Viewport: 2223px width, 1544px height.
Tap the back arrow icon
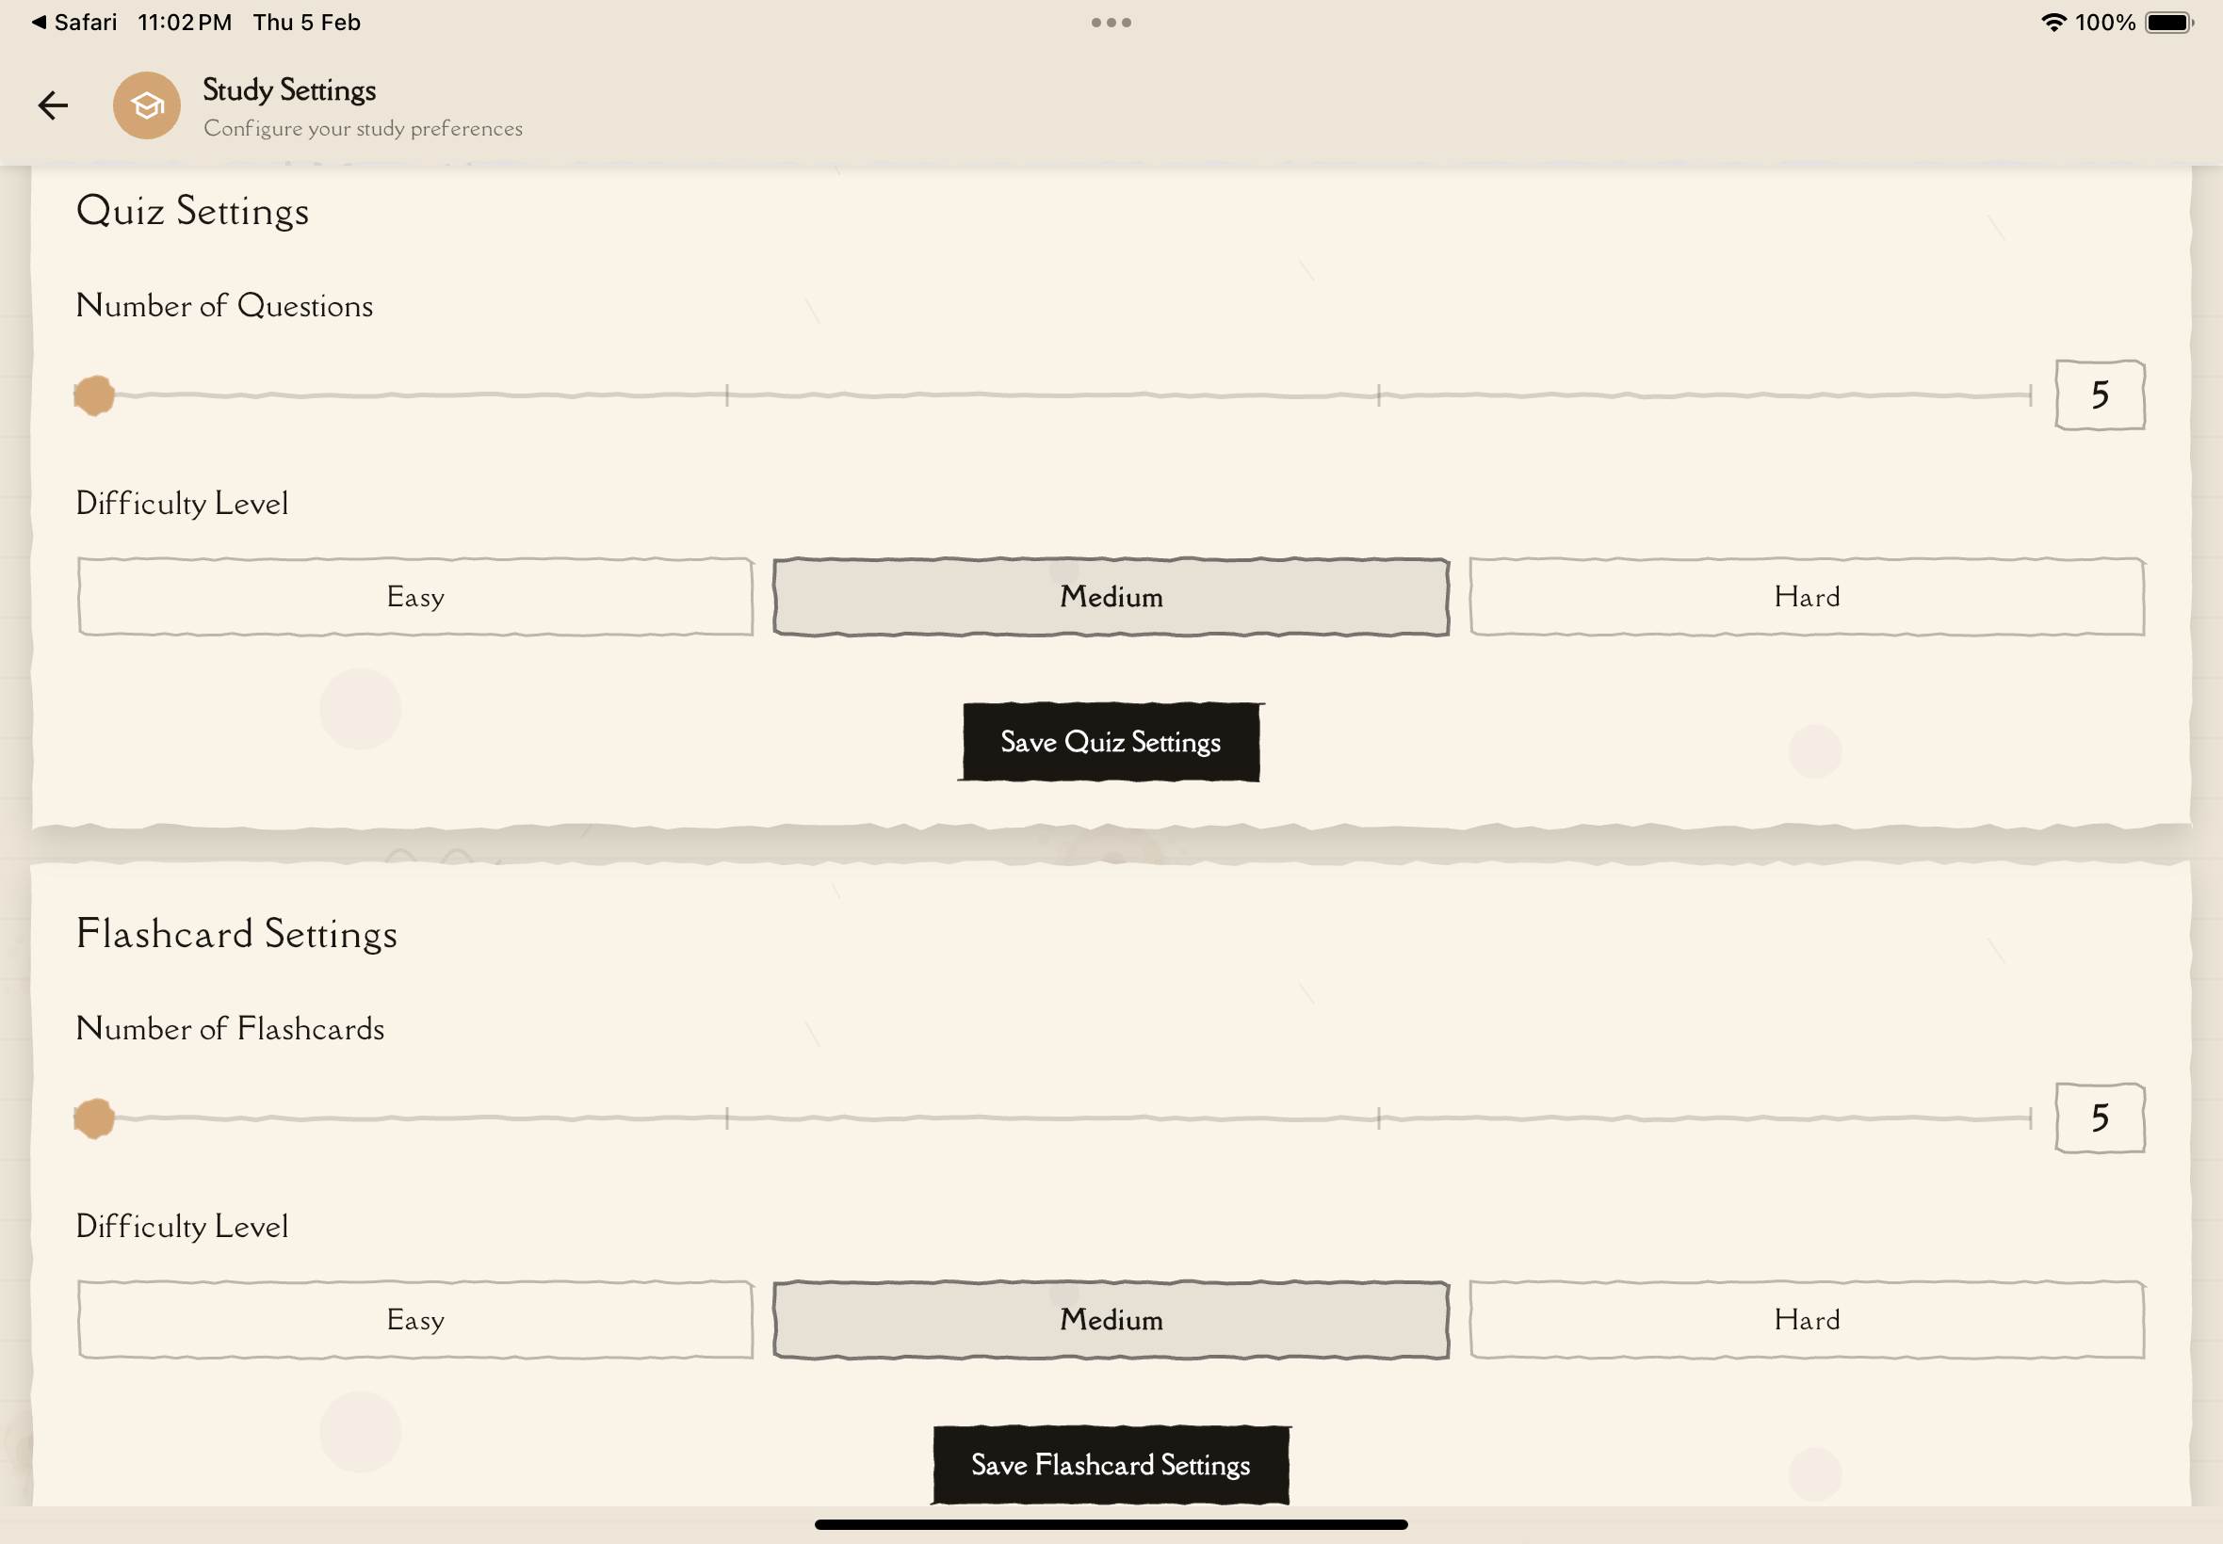tap(54, 105)
